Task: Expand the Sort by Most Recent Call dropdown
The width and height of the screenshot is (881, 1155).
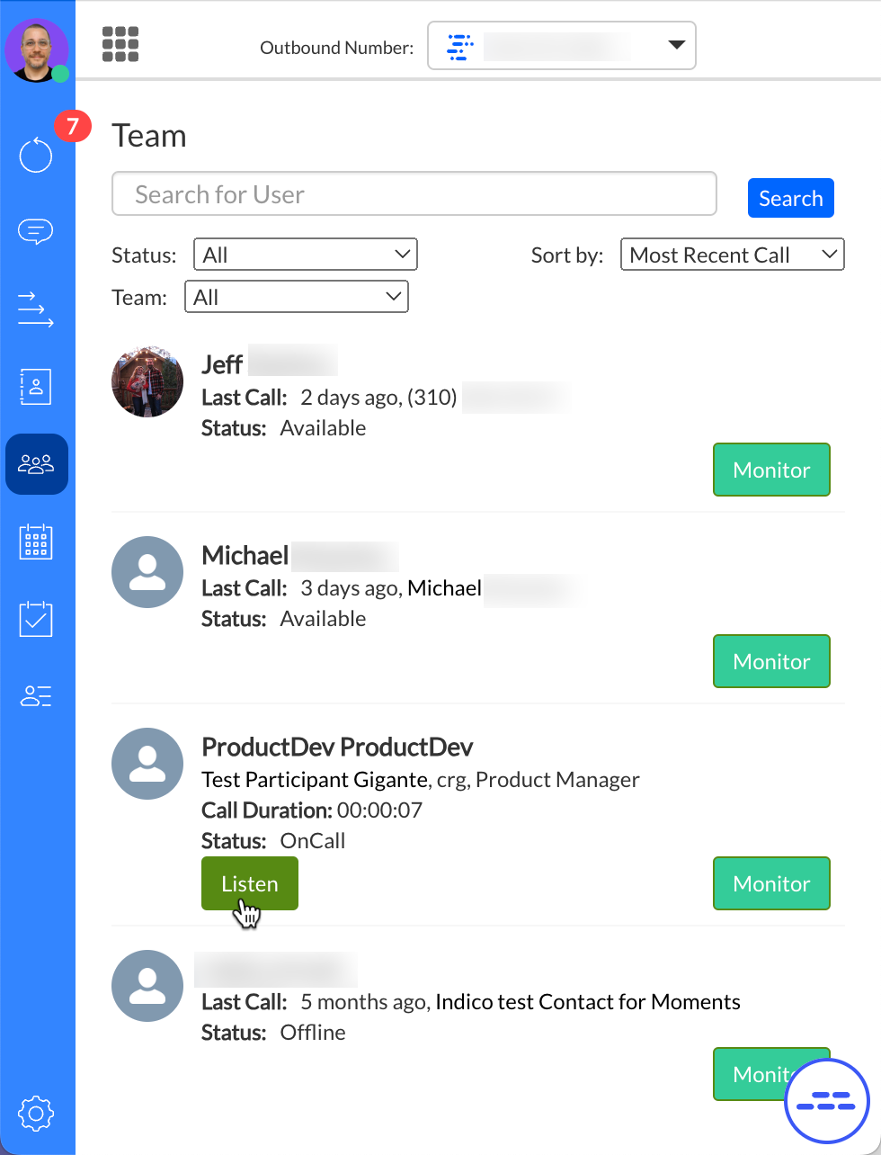Action: 732,255
